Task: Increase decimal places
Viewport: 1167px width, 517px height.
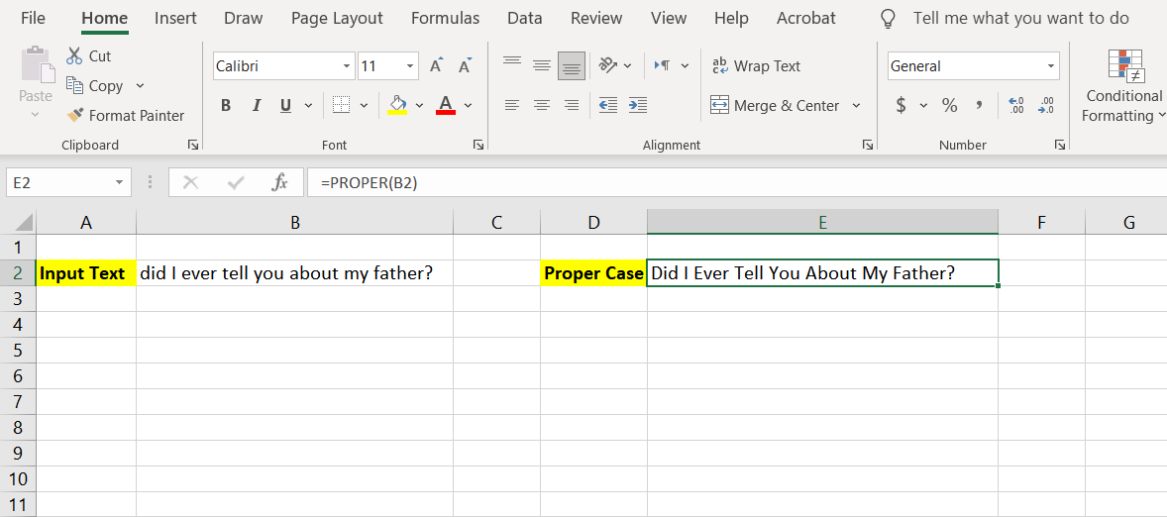Action: 1015,105
